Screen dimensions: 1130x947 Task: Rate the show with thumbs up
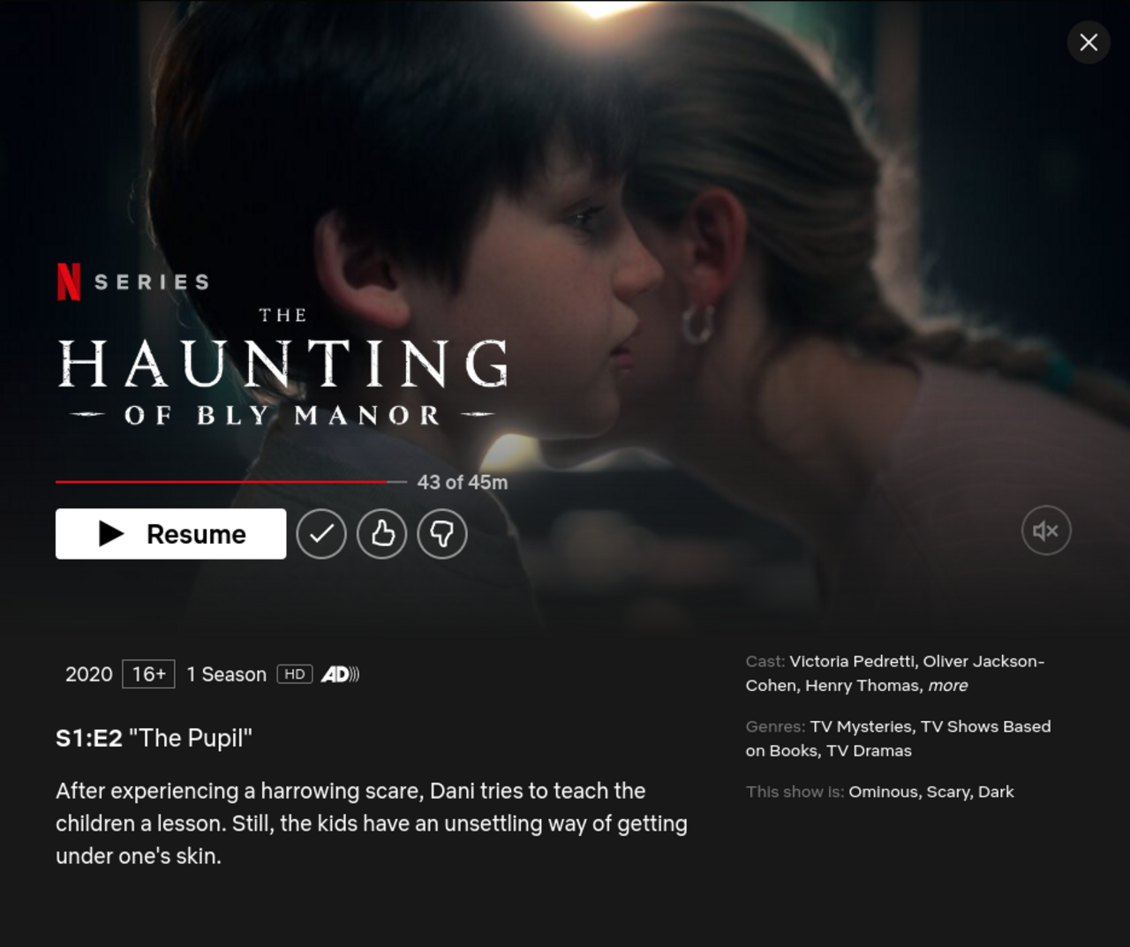pyautogui.click(x=381, y=534)
